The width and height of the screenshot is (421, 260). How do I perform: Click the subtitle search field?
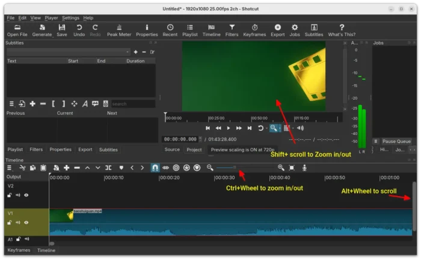tap(133, 104)
